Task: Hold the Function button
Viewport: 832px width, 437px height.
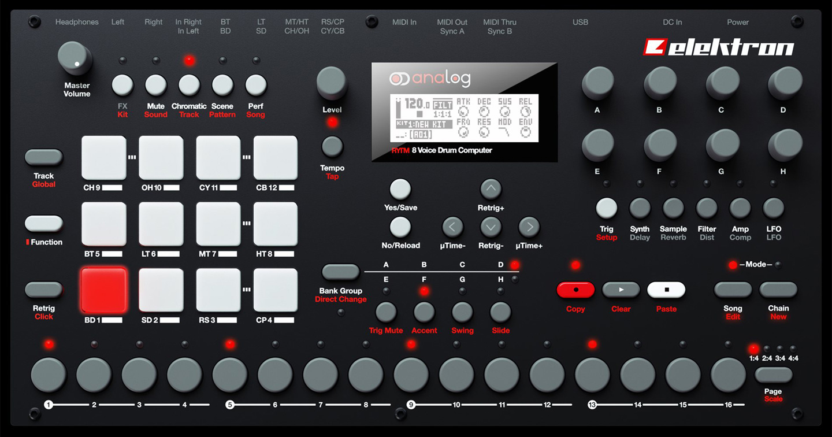Action: click(44, 223)
